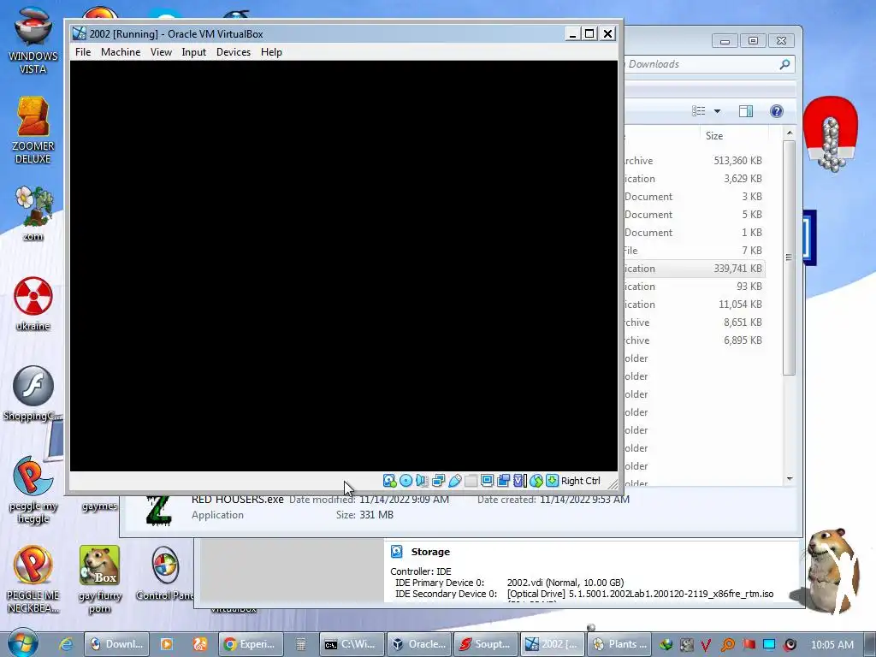The image size is (876, 657).
Task: Click the Size column header in Explorer
Action: [x=733, y=136]
